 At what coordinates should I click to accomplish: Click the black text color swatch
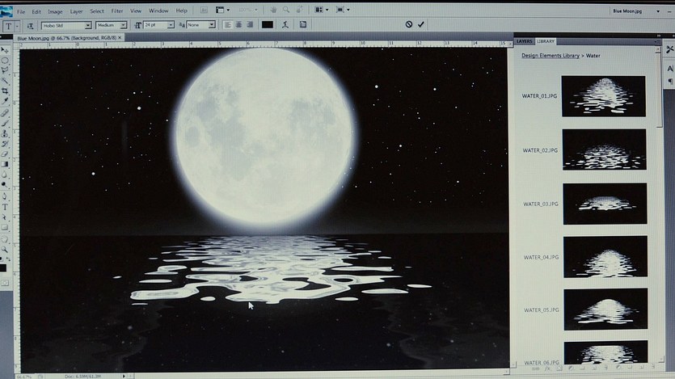click(268, 25)
